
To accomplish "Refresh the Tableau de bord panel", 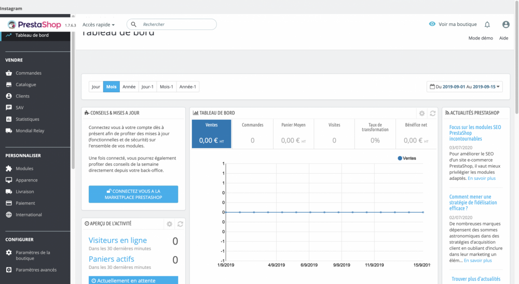I will point(432,113).
